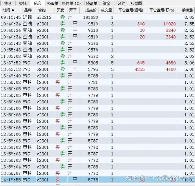
Task: Click the 平仓盈亏(逐笔) column header
Action: pyautogui.click(x=129, y=10)
